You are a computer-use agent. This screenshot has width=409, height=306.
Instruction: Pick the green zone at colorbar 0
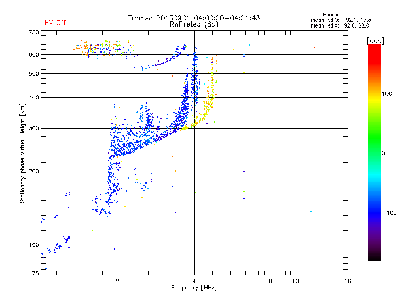click(x=374, y=153)
